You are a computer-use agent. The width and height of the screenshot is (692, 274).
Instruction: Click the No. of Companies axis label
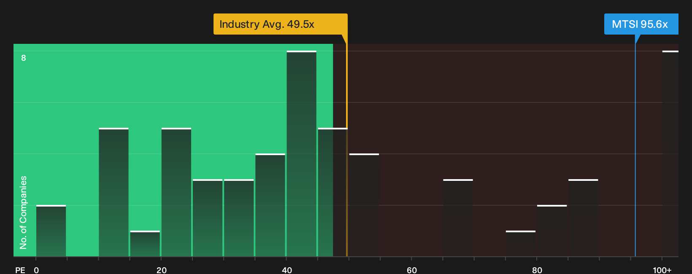tap(23, 212)
